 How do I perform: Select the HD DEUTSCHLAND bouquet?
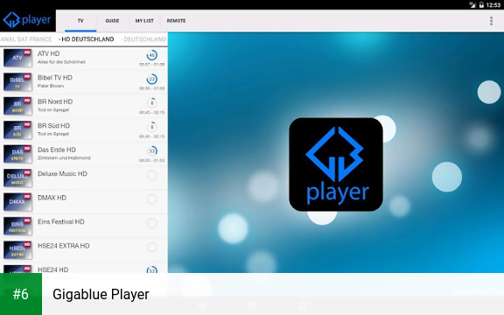point(86,39)
